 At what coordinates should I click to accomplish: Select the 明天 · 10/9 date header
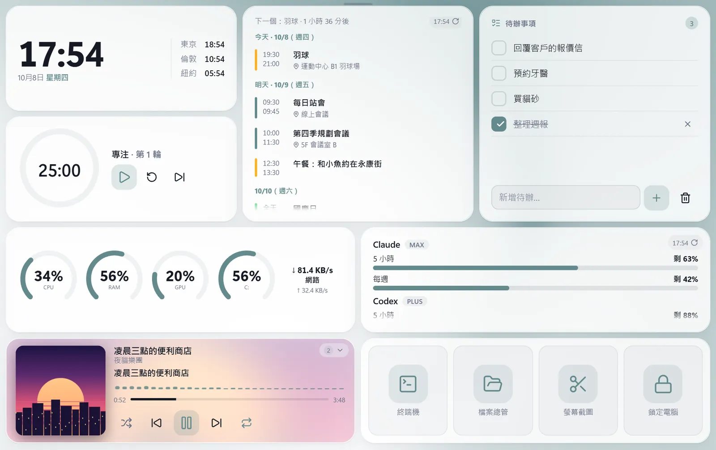[285, 85]
